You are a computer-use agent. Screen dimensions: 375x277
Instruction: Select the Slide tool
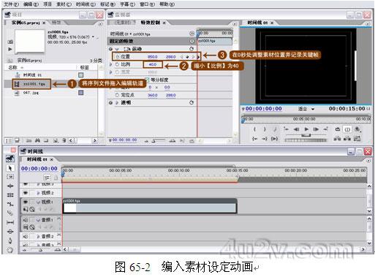pos(10,231)
